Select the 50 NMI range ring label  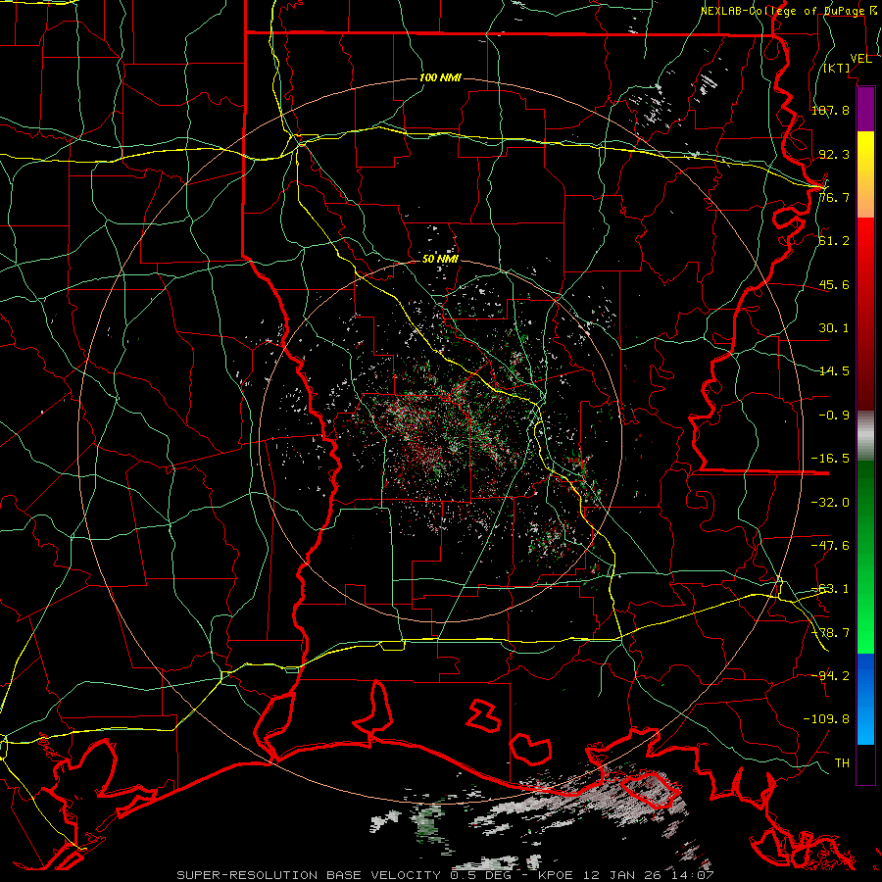[x=440, y=260]
